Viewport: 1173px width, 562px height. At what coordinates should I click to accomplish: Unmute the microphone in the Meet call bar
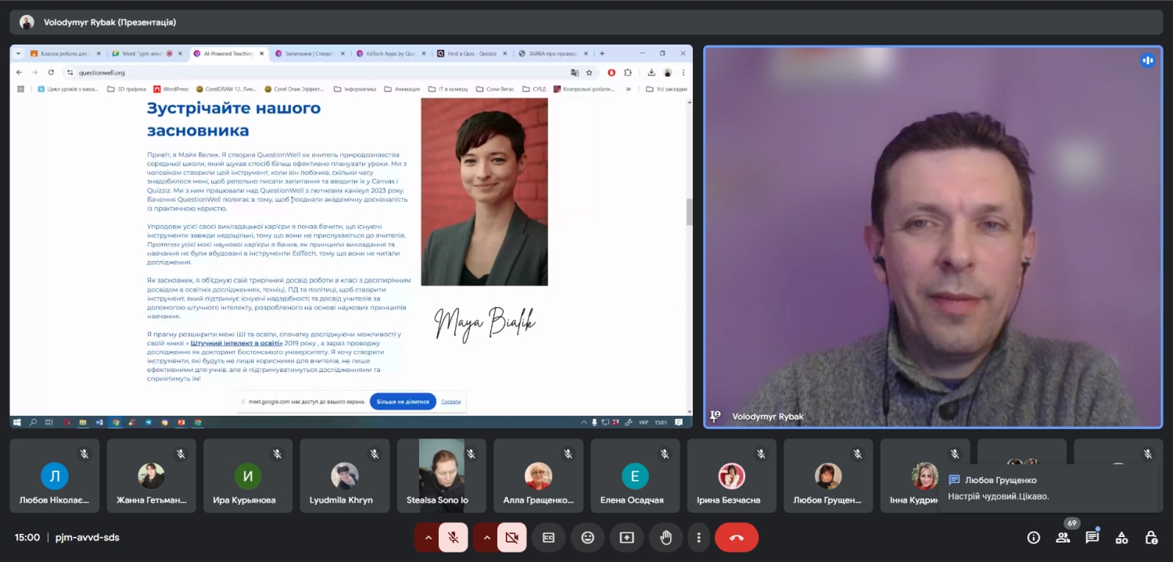pos(453,538)
